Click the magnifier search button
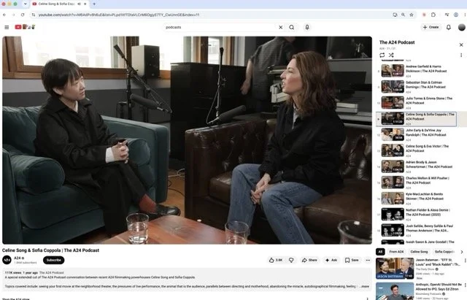Screen dimensions: 467x300 pyautogui.click(x=292, y=27)
